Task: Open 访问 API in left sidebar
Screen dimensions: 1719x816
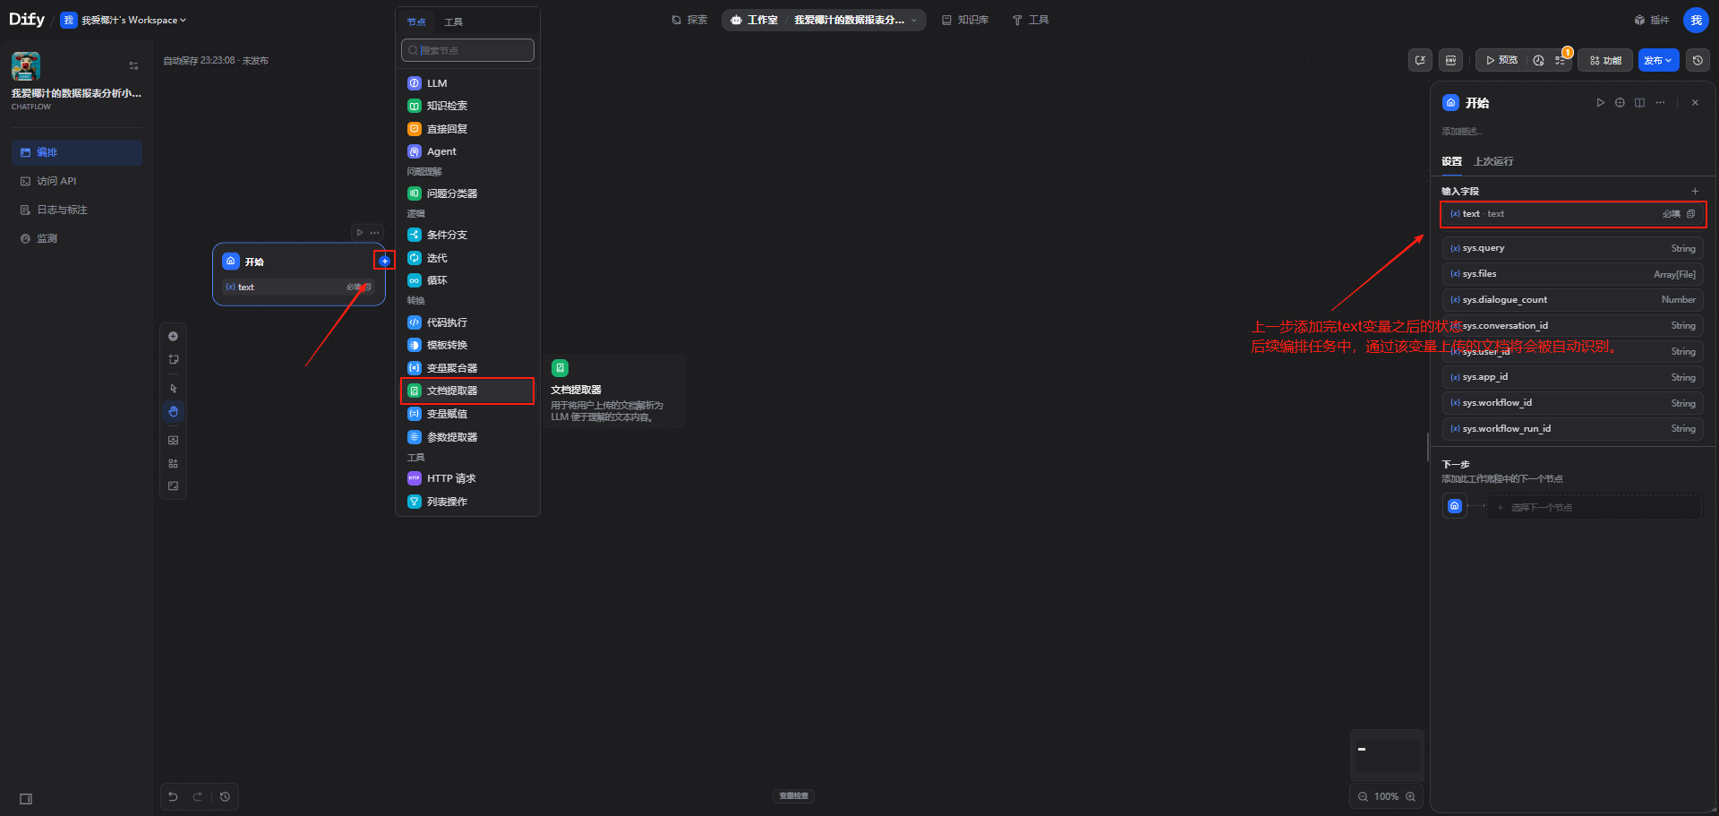Action: (77, 181)
